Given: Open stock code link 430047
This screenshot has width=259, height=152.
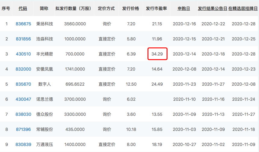Looking at the screenshot, I should point(23,99).
